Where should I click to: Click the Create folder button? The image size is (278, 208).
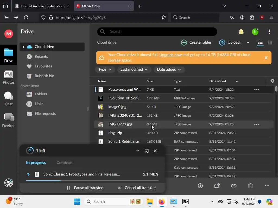(x=196, y=43)
